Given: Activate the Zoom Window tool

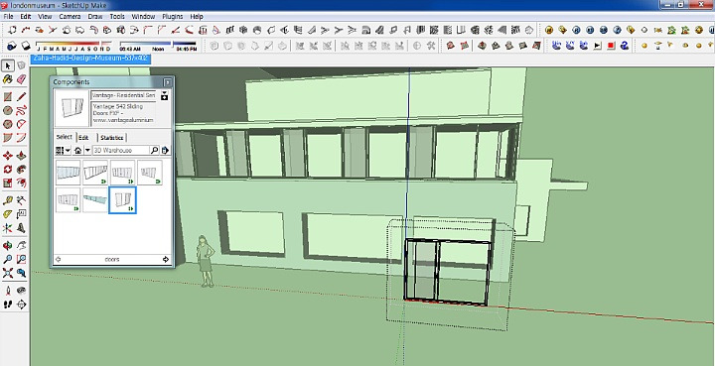Looking at the screenshot, I should point(21,260).
